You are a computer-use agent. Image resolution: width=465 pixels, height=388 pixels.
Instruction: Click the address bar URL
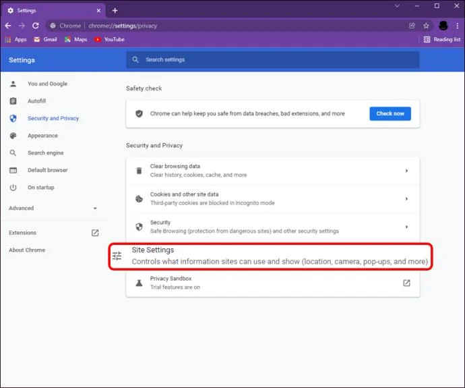pyautogui.click(x=123, y=26)
